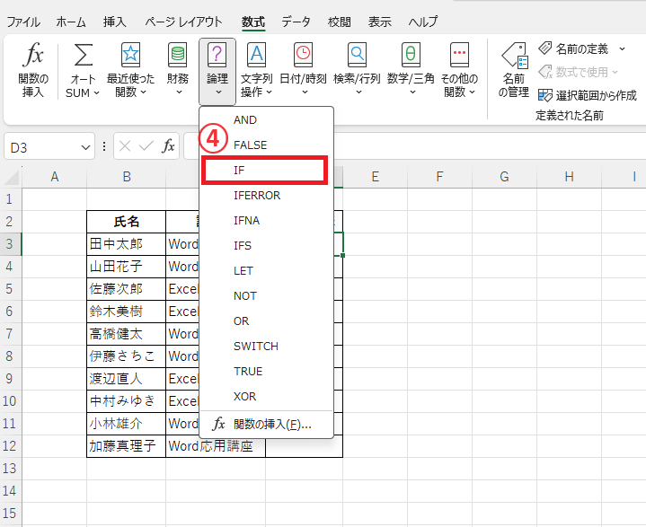Open the ホーム tab

point(71,22)
